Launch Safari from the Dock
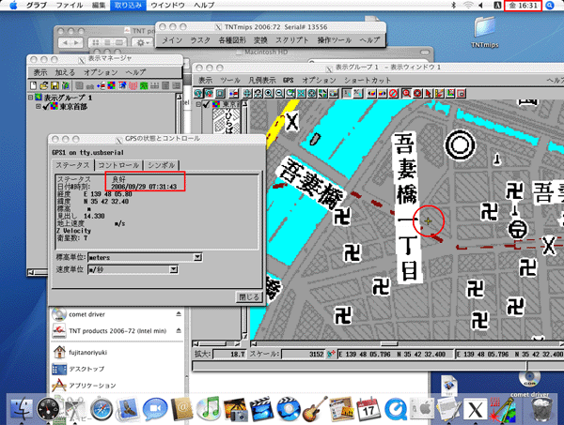 [102, 407]
